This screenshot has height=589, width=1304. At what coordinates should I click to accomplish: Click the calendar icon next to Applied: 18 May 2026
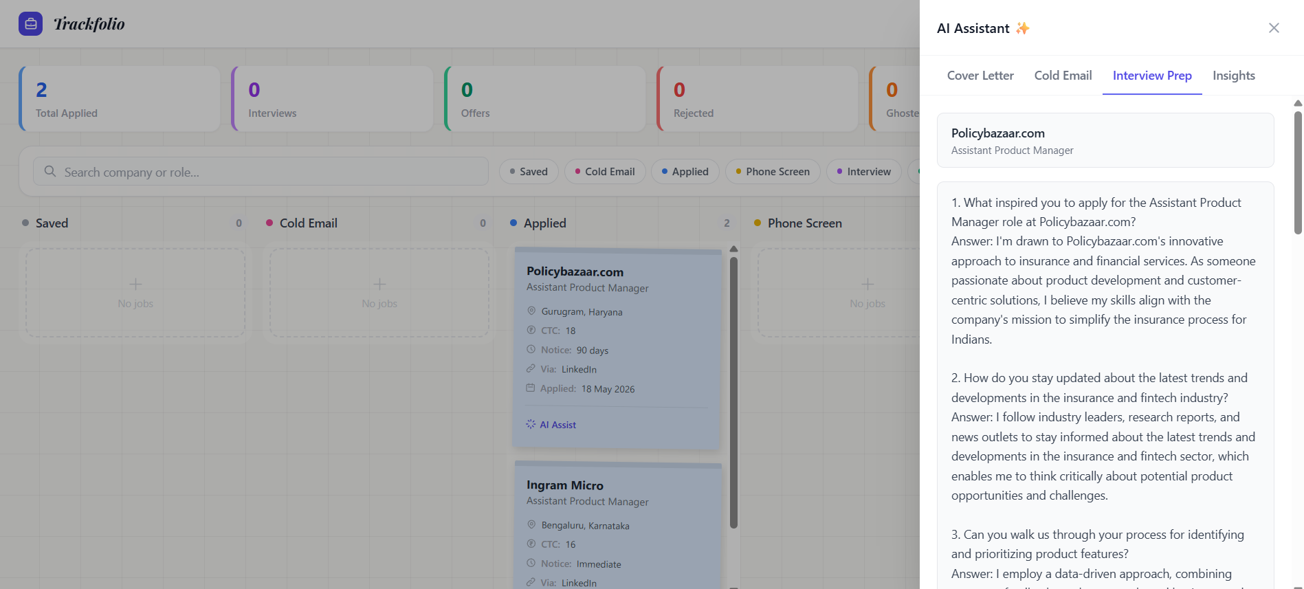coord(531,388)
